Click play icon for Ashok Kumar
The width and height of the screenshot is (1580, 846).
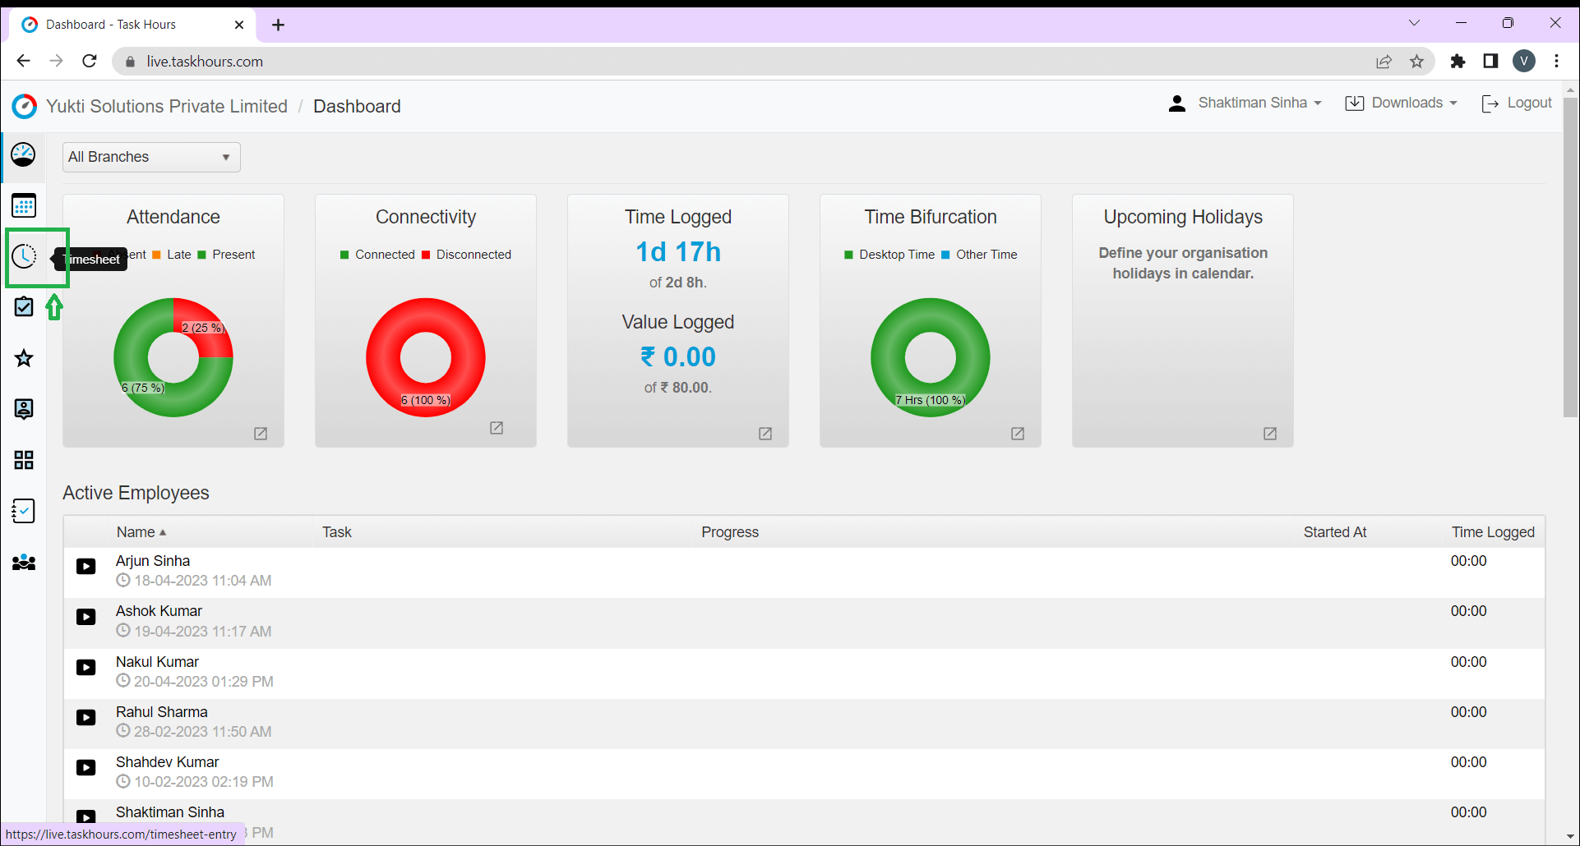(86, 617)
